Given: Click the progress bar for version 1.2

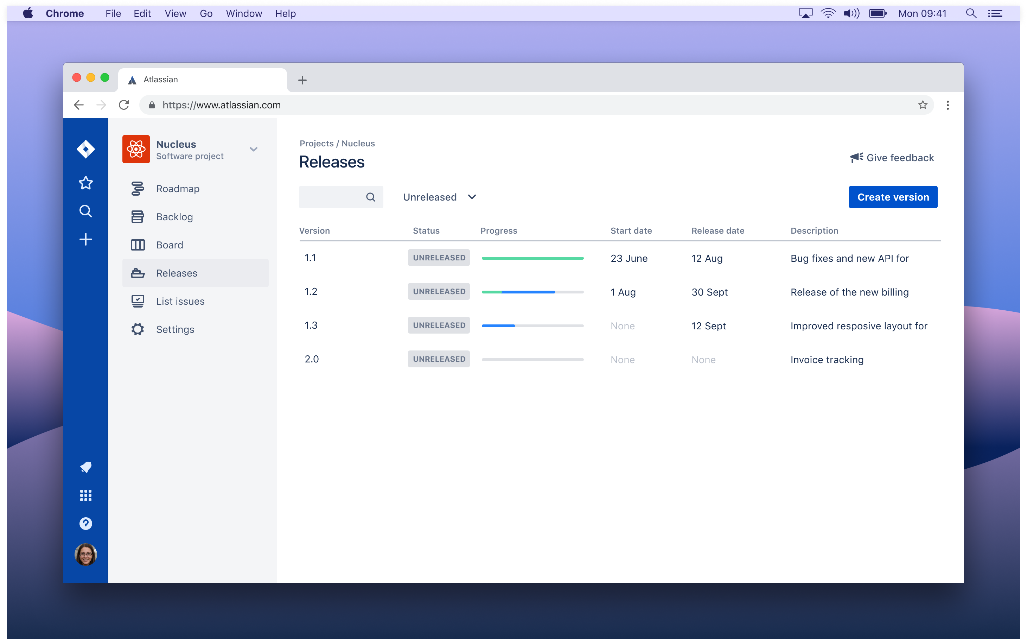Looking at the screenshot, I should pos(533,292).
